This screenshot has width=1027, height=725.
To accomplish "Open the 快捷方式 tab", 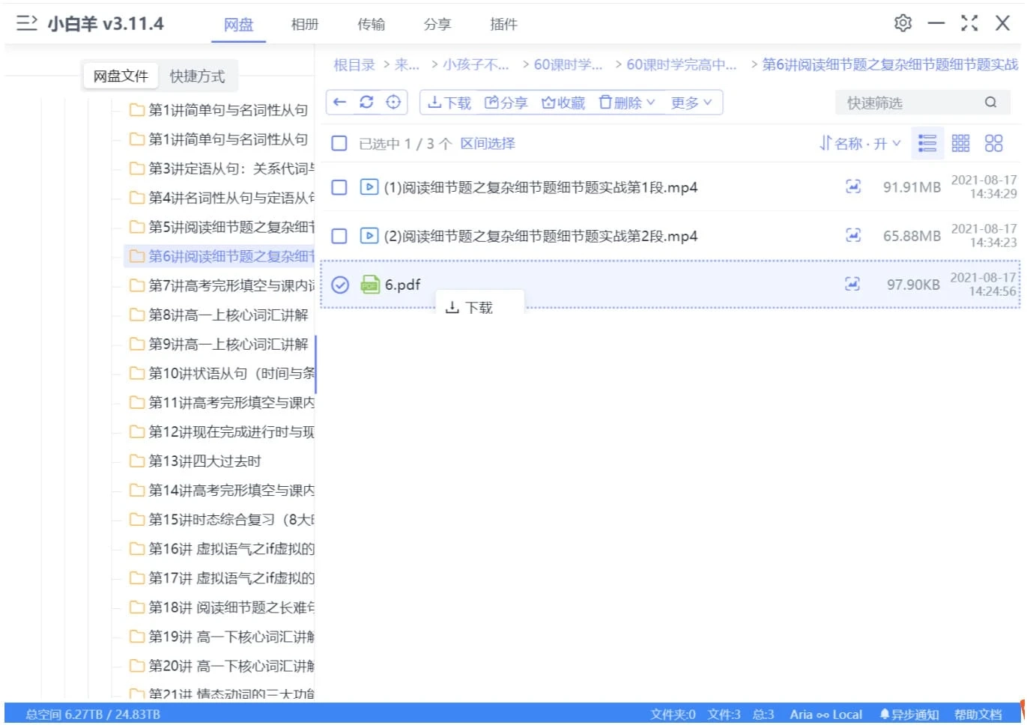I will pyautogui.click(x=197, y=76).
